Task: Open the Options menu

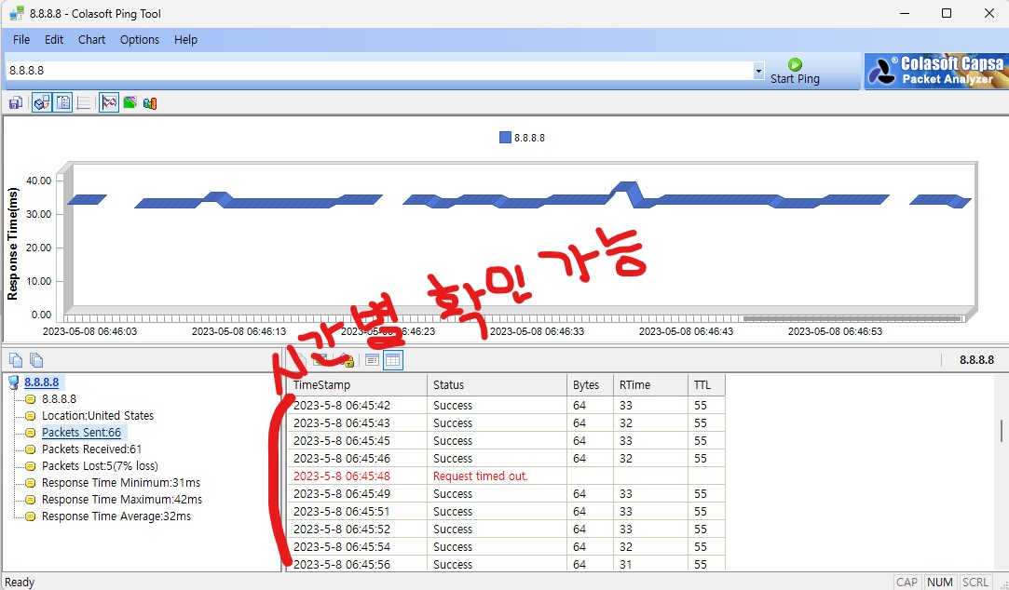Action: pyautogui.click(x=140, y=40)
